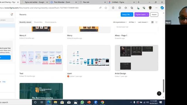The height and width of the screenshot is (105, 187).
Task: Click the Merry file name
Action: click(x=70, y=36)
